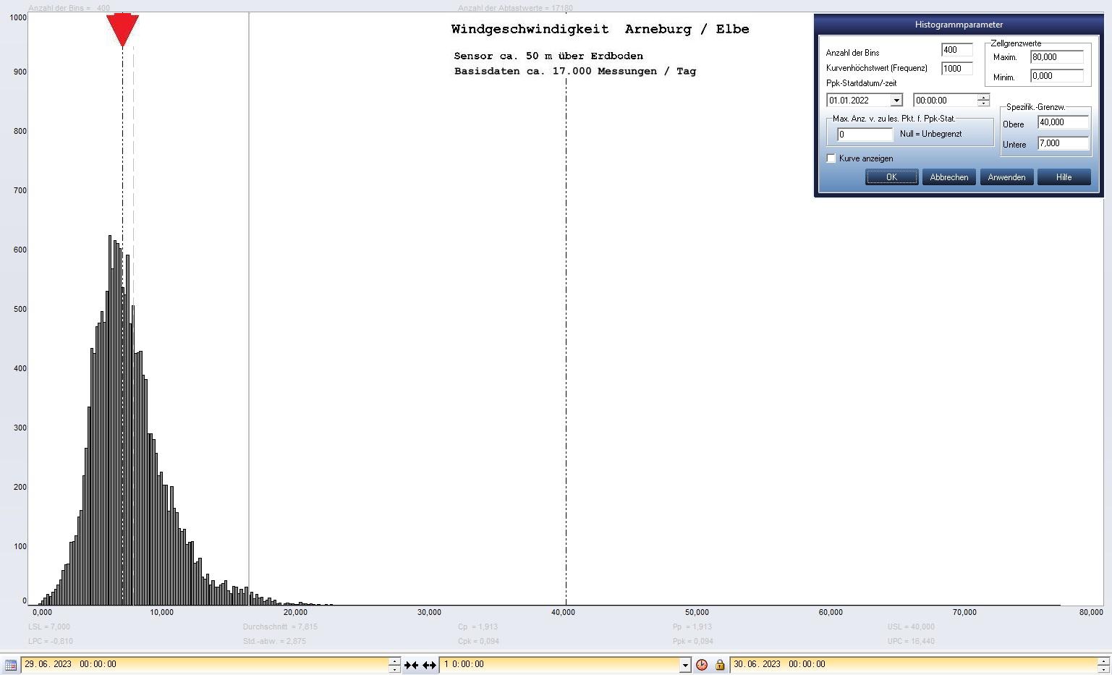
Task: Click the x-axis label 40,000
Action: [563, 612]
